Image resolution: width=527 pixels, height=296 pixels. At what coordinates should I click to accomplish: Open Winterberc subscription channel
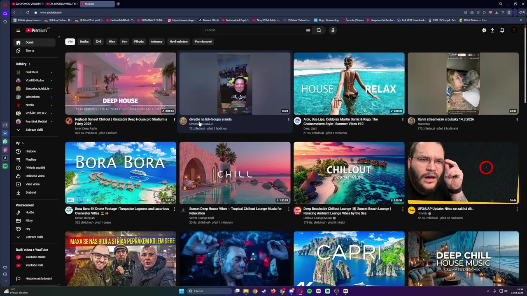pos(33,97)
